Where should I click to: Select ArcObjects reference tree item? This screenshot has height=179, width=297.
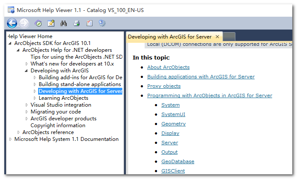48,132
